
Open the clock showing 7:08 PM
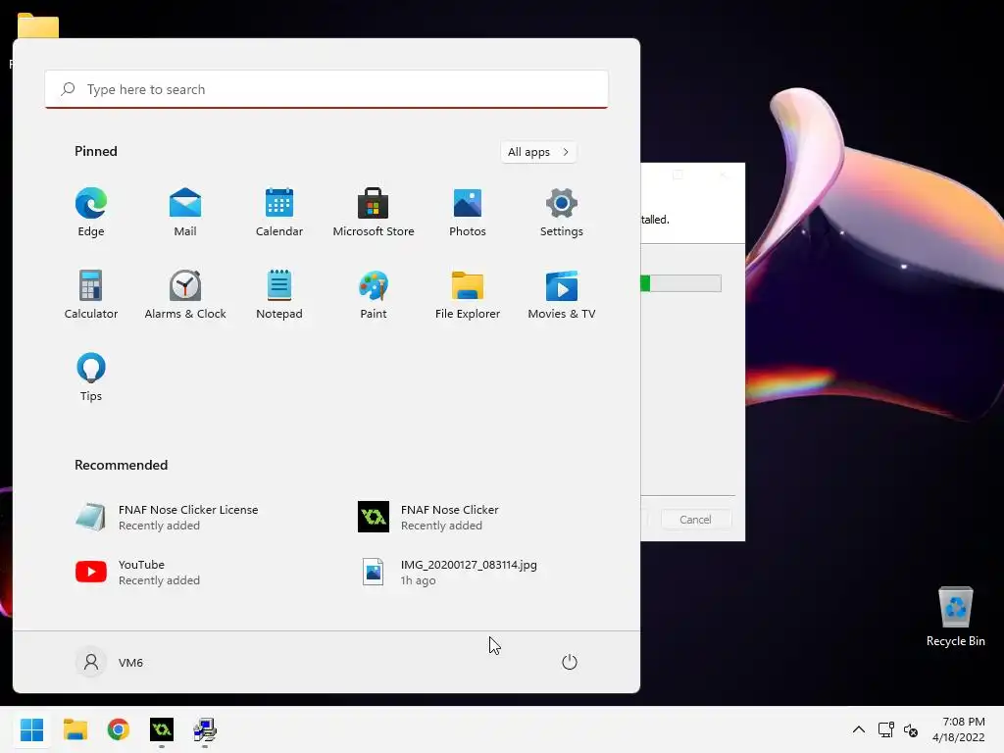pyautogui.click(x=959, y=729)
